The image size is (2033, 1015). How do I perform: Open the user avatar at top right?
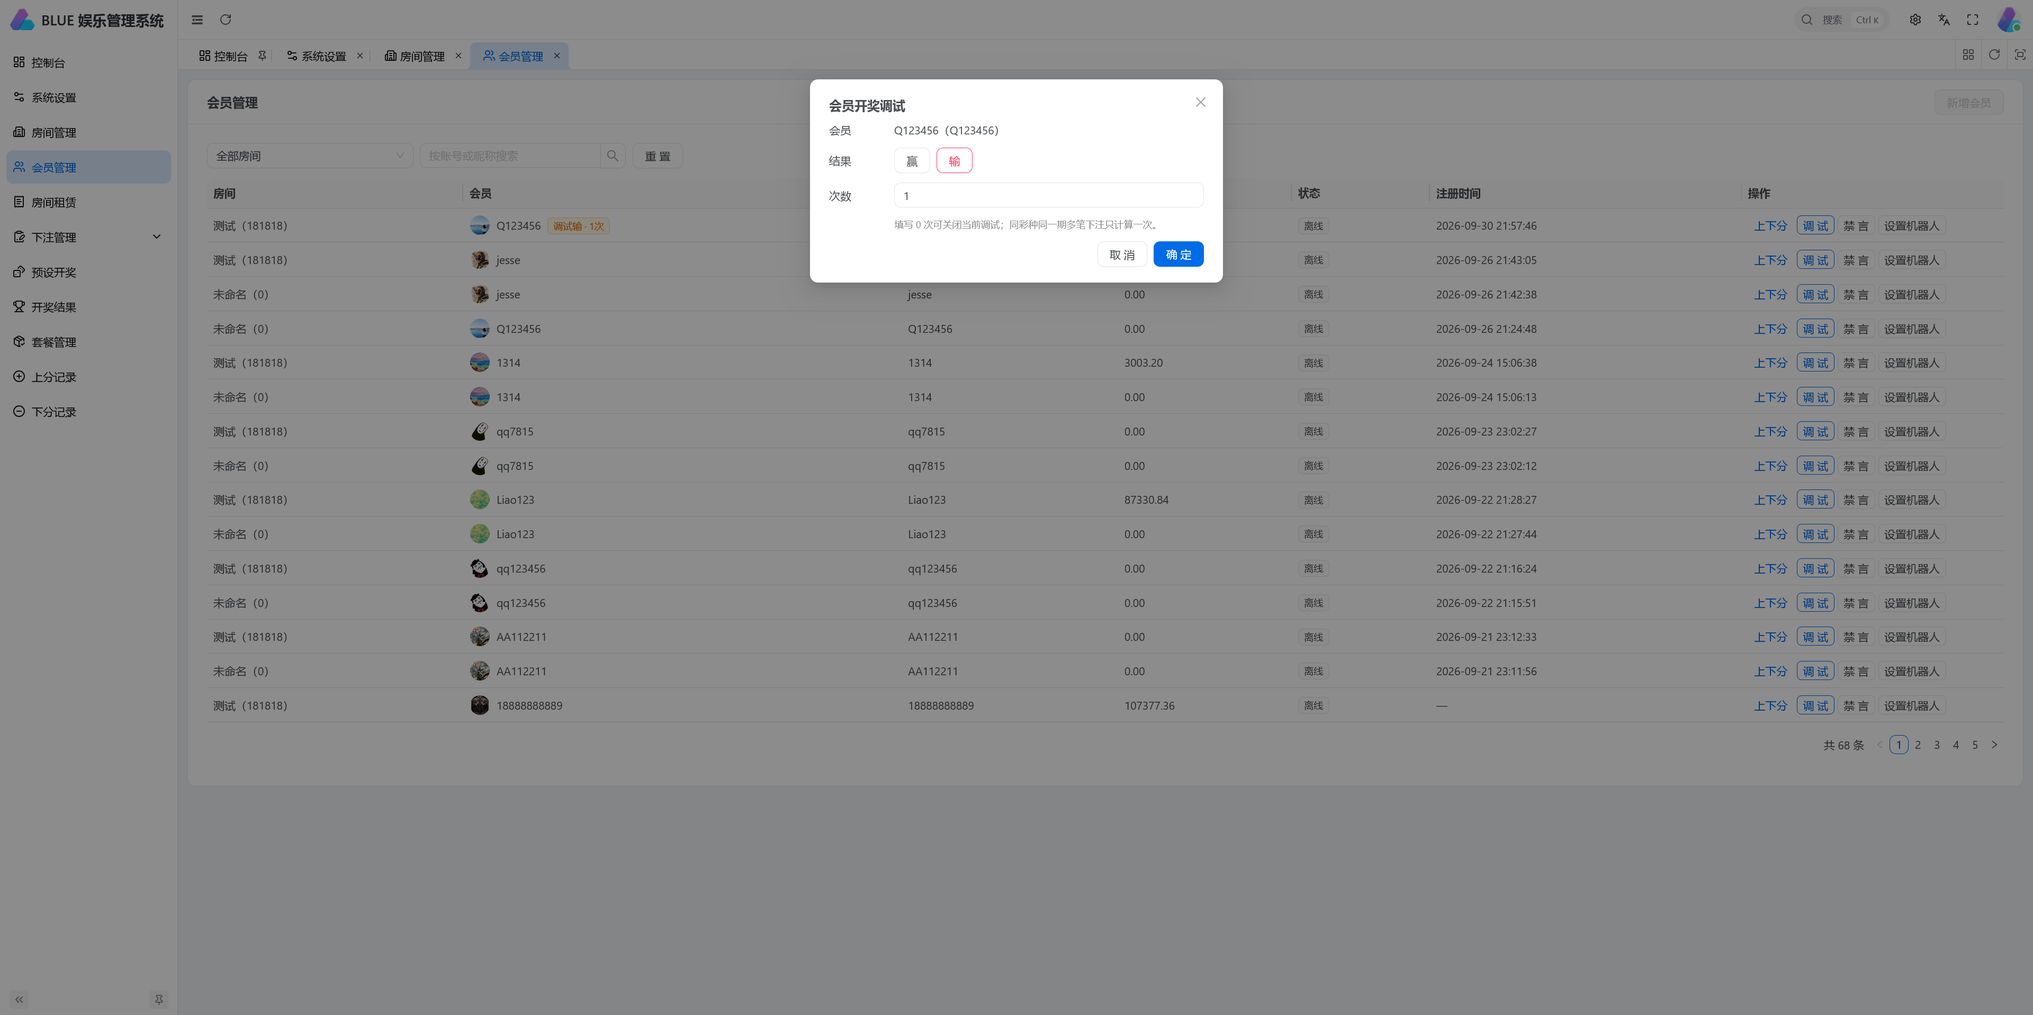click(x=2009, y=20)
